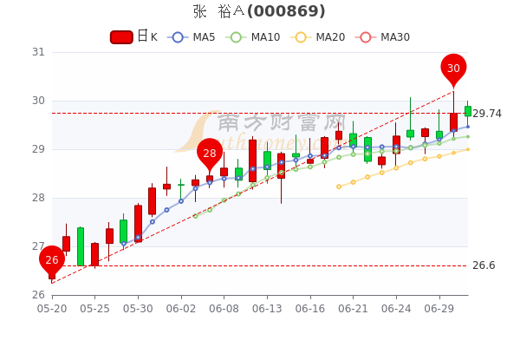Click the 29.74 price line label

pyautogui.click(x=487, y=114)
